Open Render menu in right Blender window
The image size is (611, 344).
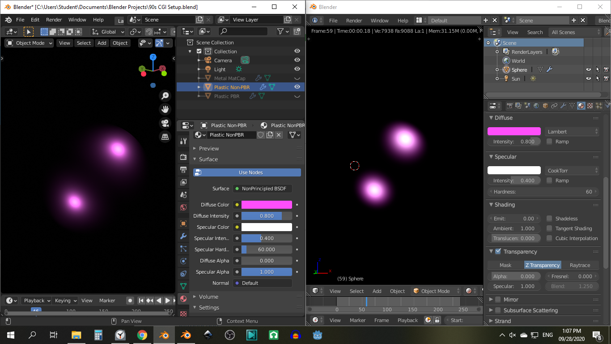click(x=354, y=21)
